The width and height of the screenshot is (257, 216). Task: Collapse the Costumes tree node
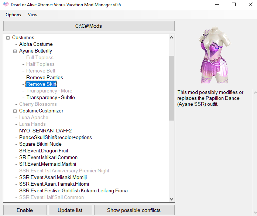tap(8, 38)
